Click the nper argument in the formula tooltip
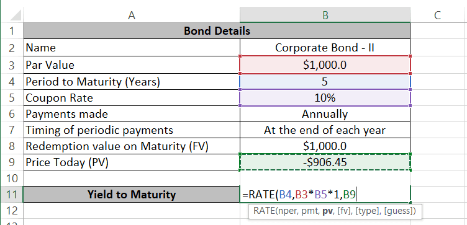This screenshot has height=225, width=467. [286, 211]
